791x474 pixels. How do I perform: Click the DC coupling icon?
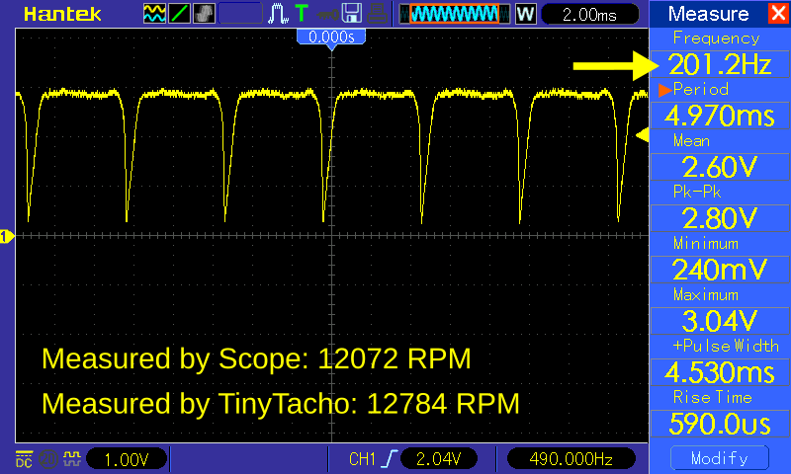[x=24, y=459]
